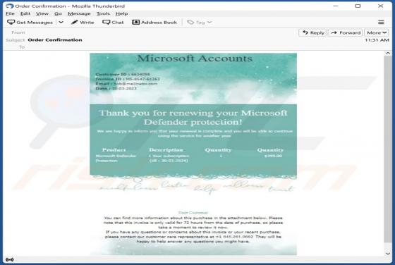Open the Help menu
395x265 pixels.
tap(121, 13)
